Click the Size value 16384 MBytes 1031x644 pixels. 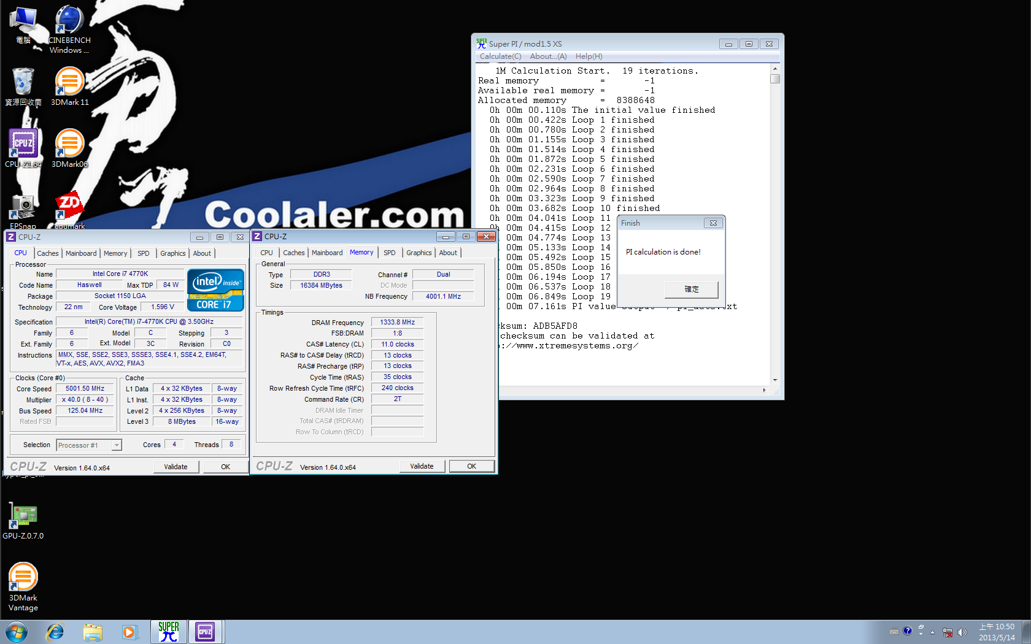click(x=321, y=285)
